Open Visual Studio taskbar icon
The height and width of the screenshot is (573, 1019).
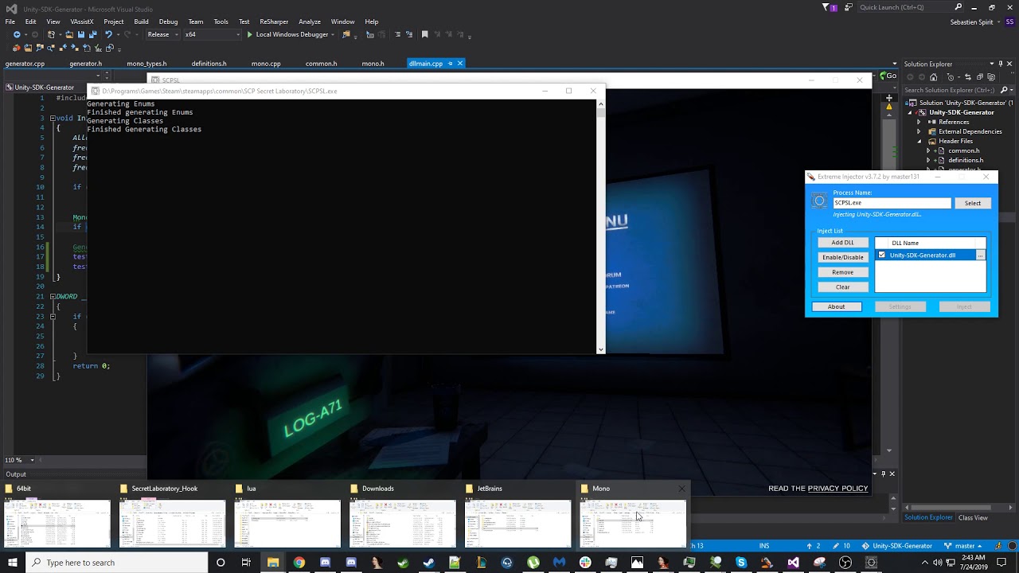[793, 563]
